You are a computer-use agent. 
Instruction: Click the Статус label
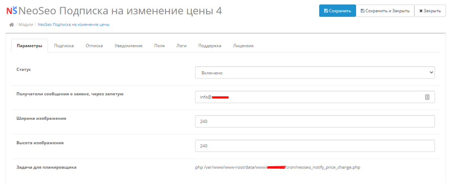(x=24, y=70)
